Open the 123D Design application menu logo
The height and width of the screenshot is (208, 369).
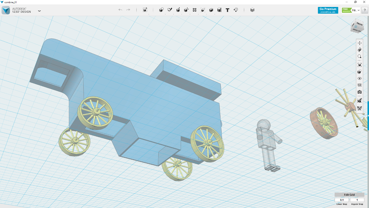click(6, 10)
